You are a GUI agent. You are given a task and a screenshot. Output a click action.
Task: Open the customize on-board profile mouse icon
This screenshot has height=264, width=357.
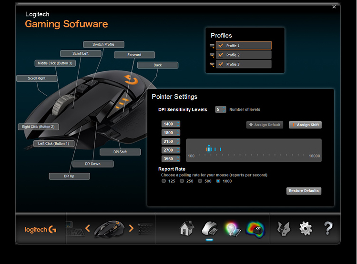209,228
